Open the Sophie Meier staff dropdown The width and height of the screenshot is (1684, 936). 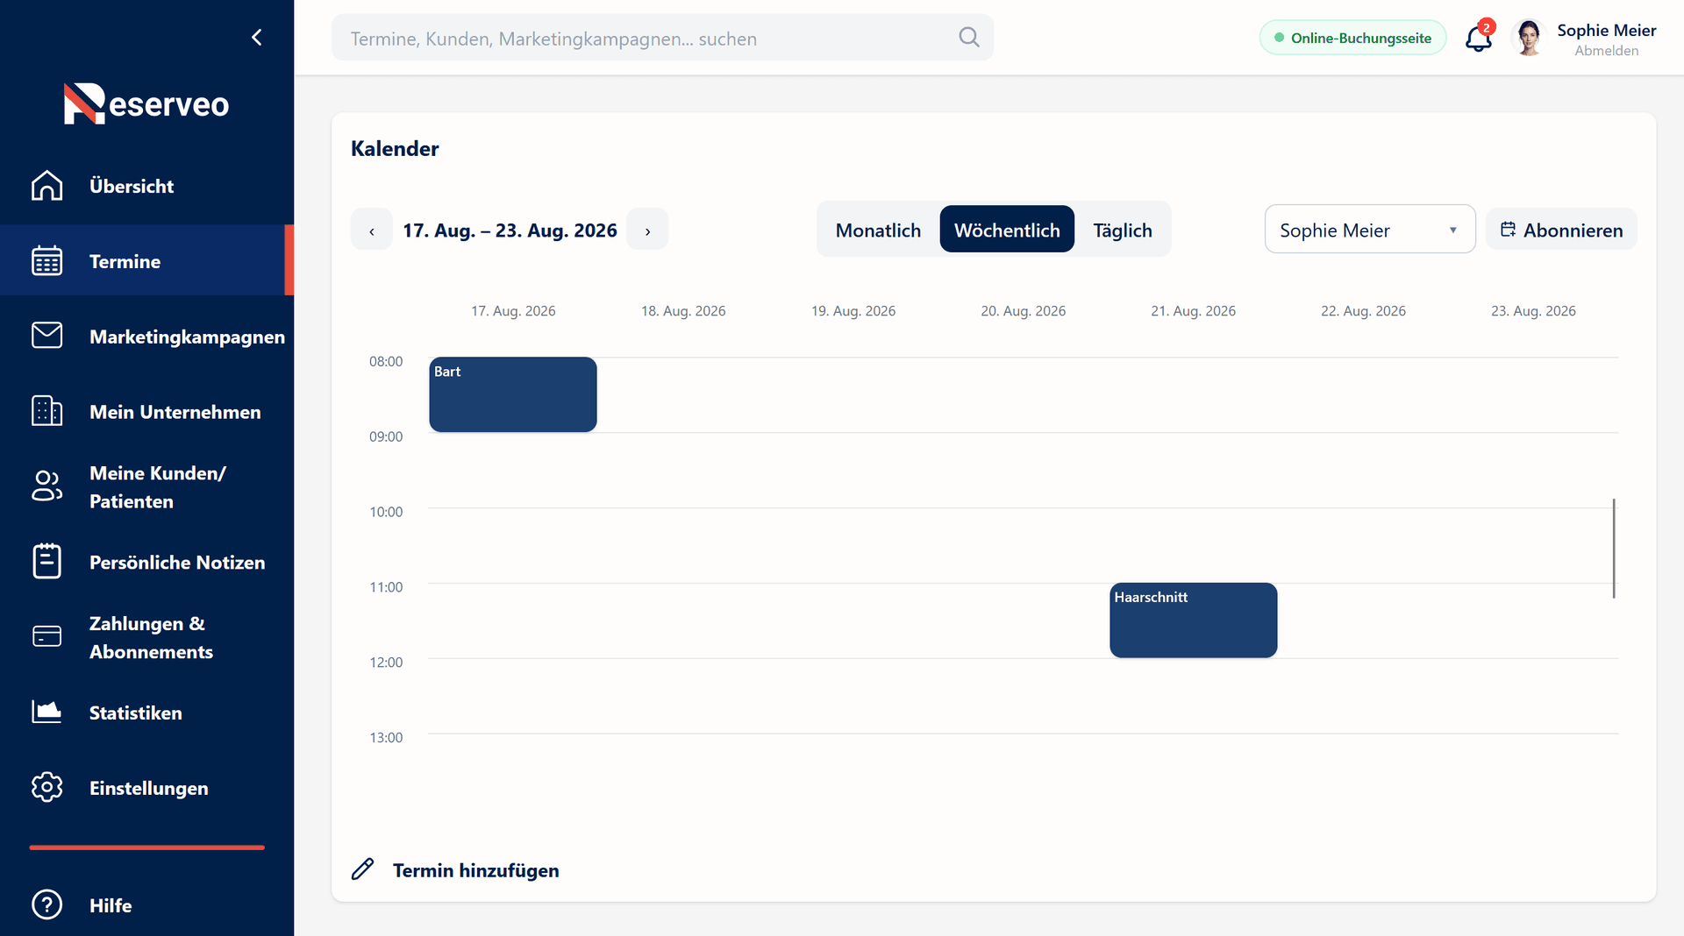(x=1370, y=230)
